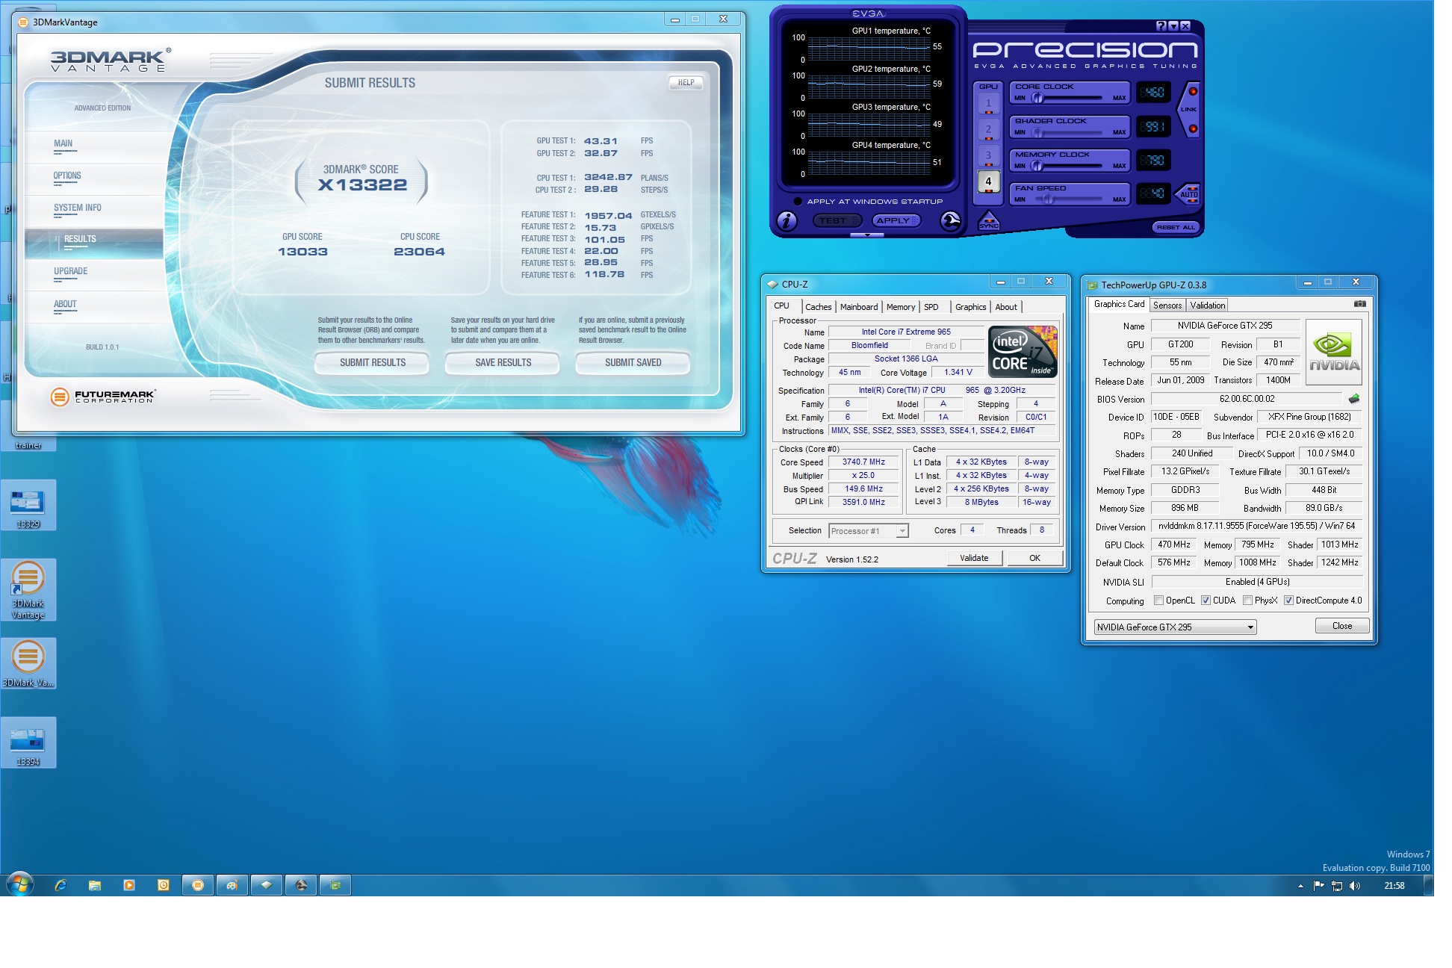The width and height of the screenshot is (1452, 968).
Task: Select the 13394 desktop file icon
Action: coord(28,743)
